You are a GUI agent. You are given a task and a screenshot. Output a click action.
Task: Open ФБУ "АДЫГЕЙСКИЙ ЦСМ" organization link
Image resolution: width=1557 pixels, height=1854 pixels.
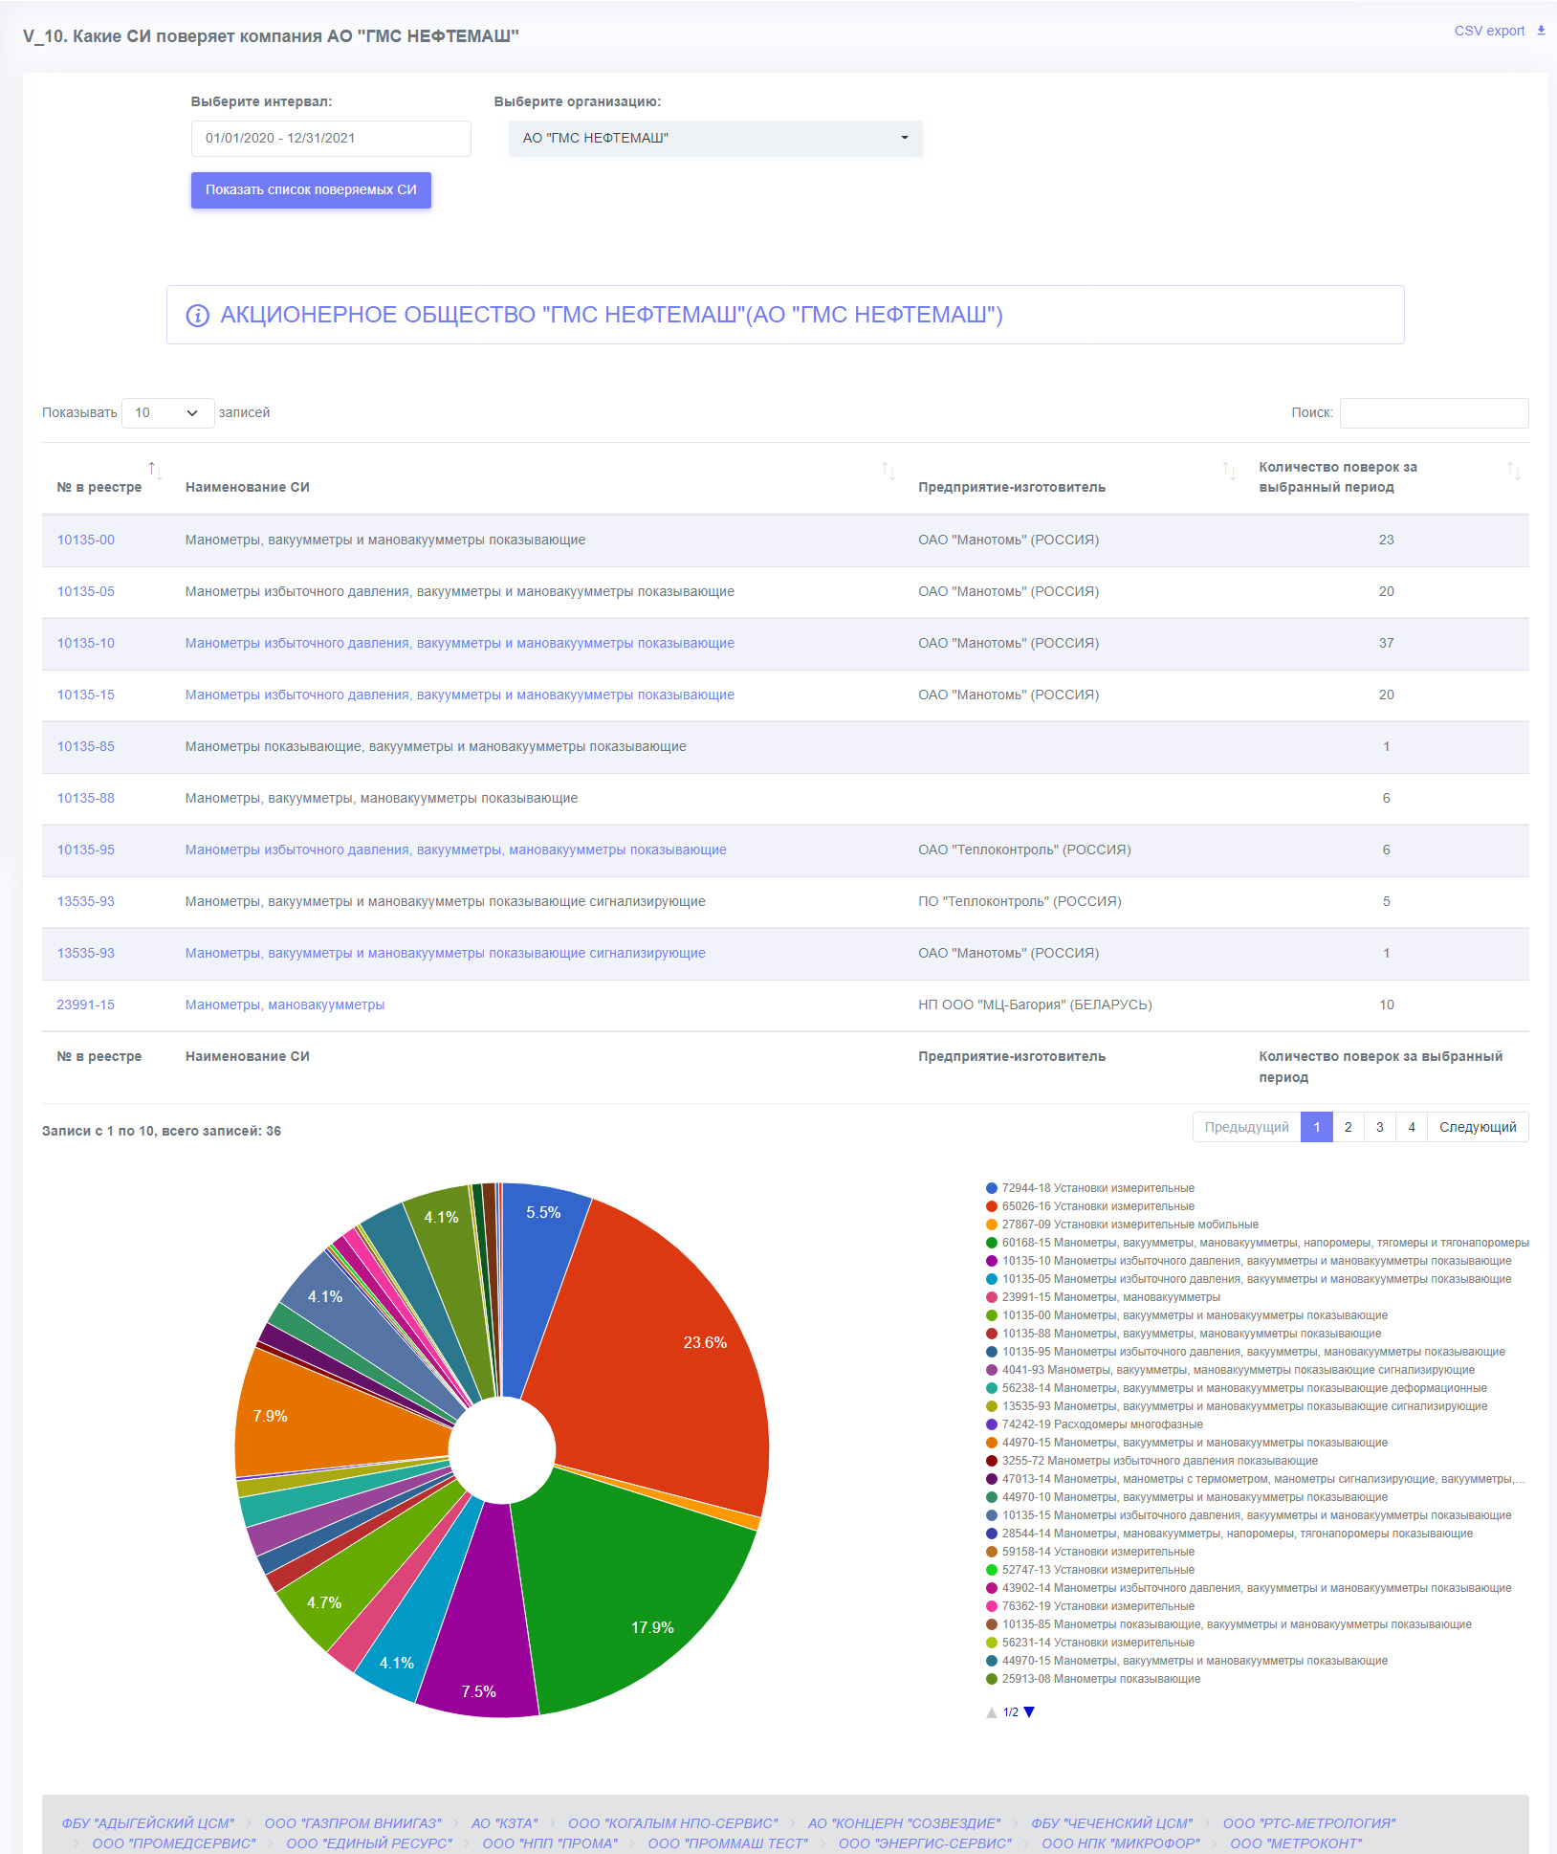[x=148, y=1823]
